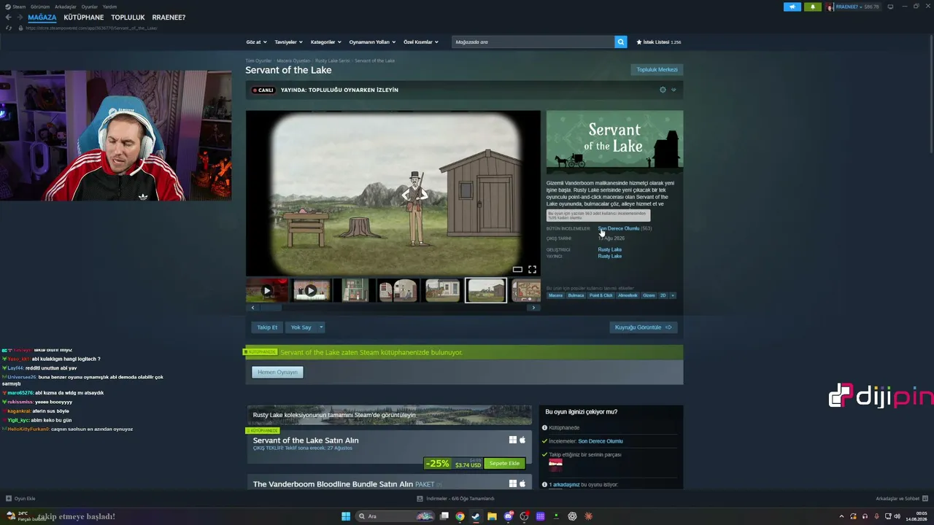Open Steam announcements megaphone icon

pyautogui.click(x=792, y=7)
